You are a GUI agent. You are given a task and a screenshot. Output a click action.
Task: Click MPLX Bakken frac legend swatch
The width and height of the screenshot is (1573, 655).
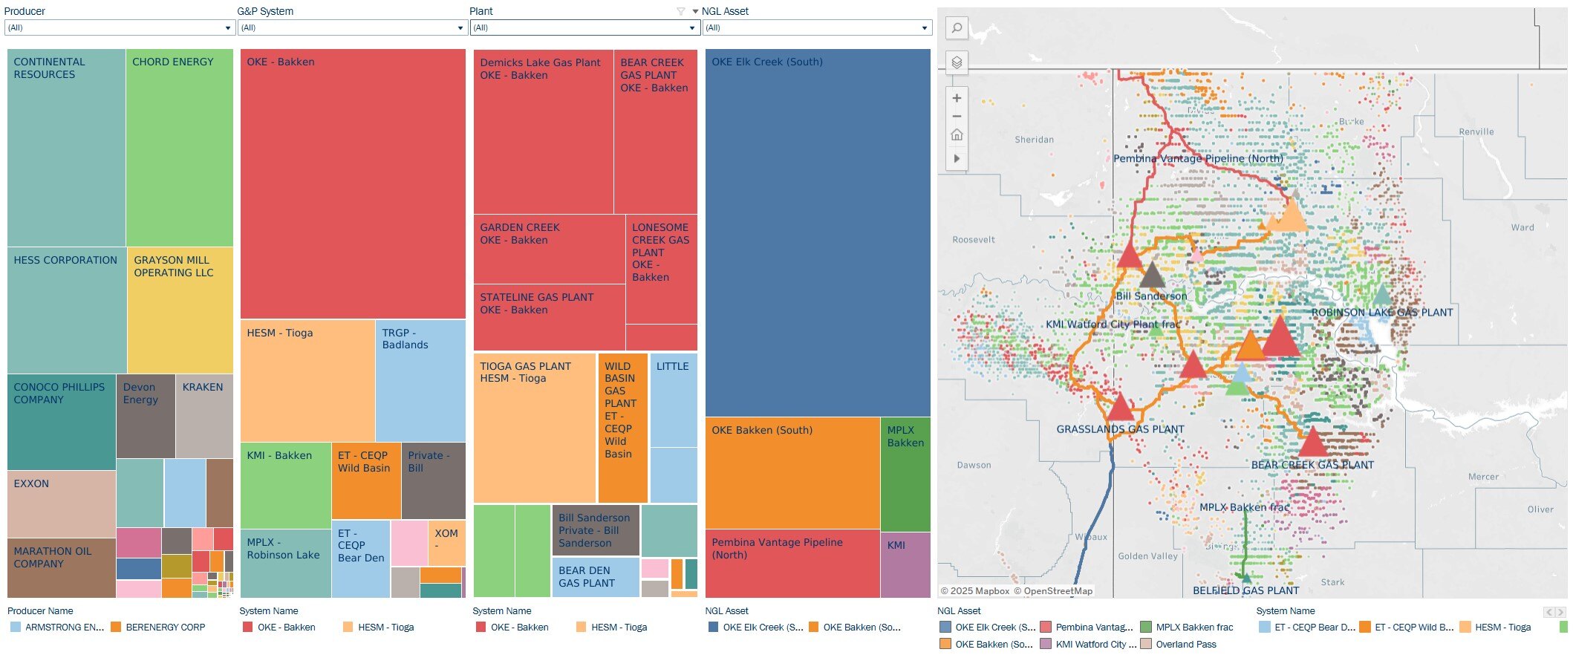pyautogui.click(x=1146, y=627)
